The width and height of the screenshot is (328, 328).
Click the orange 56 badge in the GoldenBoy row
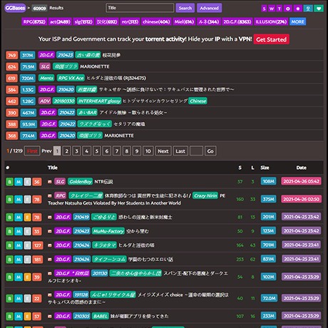click(x=36, y=182)
